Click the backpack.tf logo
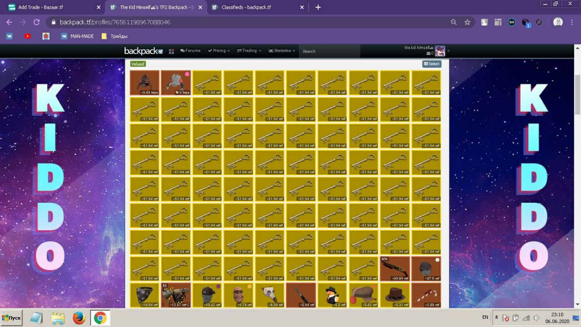The height and width of the screenshot is (327, 581). (x=143, y=51)
